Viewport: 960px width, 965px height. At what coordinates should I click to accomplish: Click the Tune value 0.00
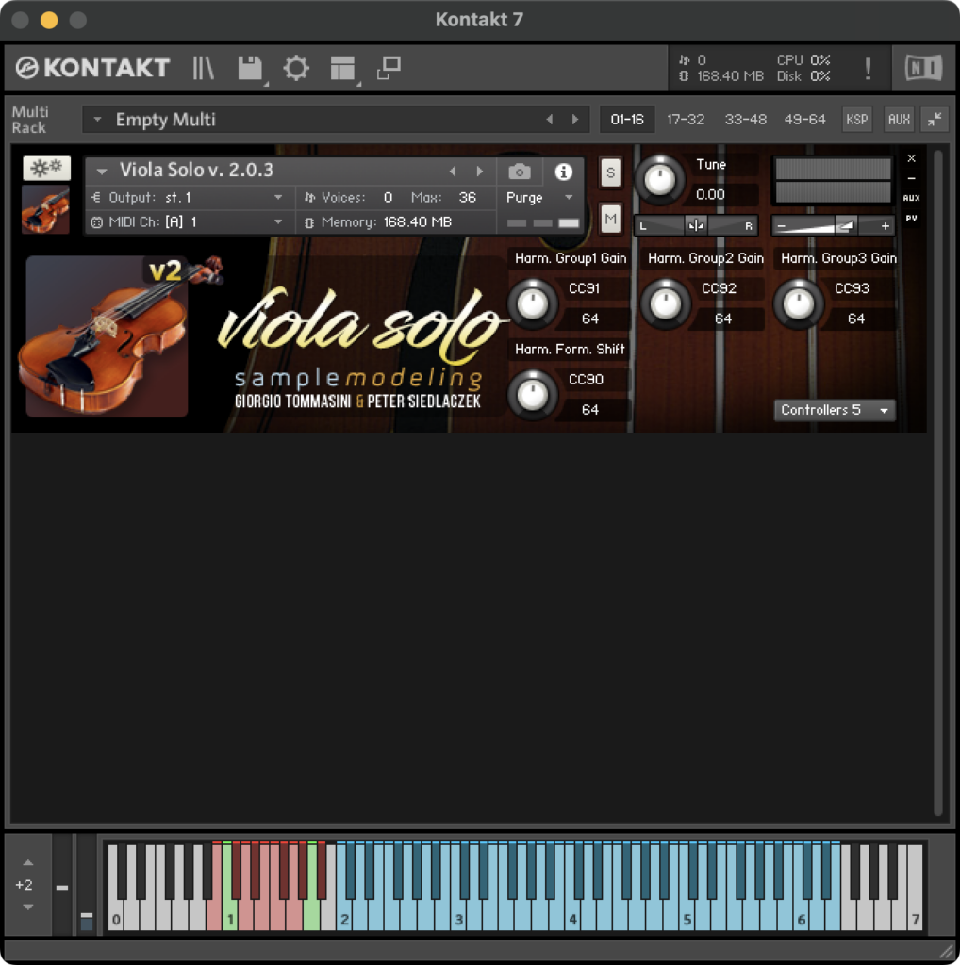[x=710, y=194]
